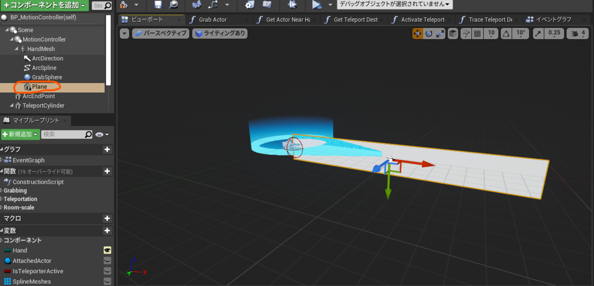Click the パースペクティブ view button

click(160, 34)
